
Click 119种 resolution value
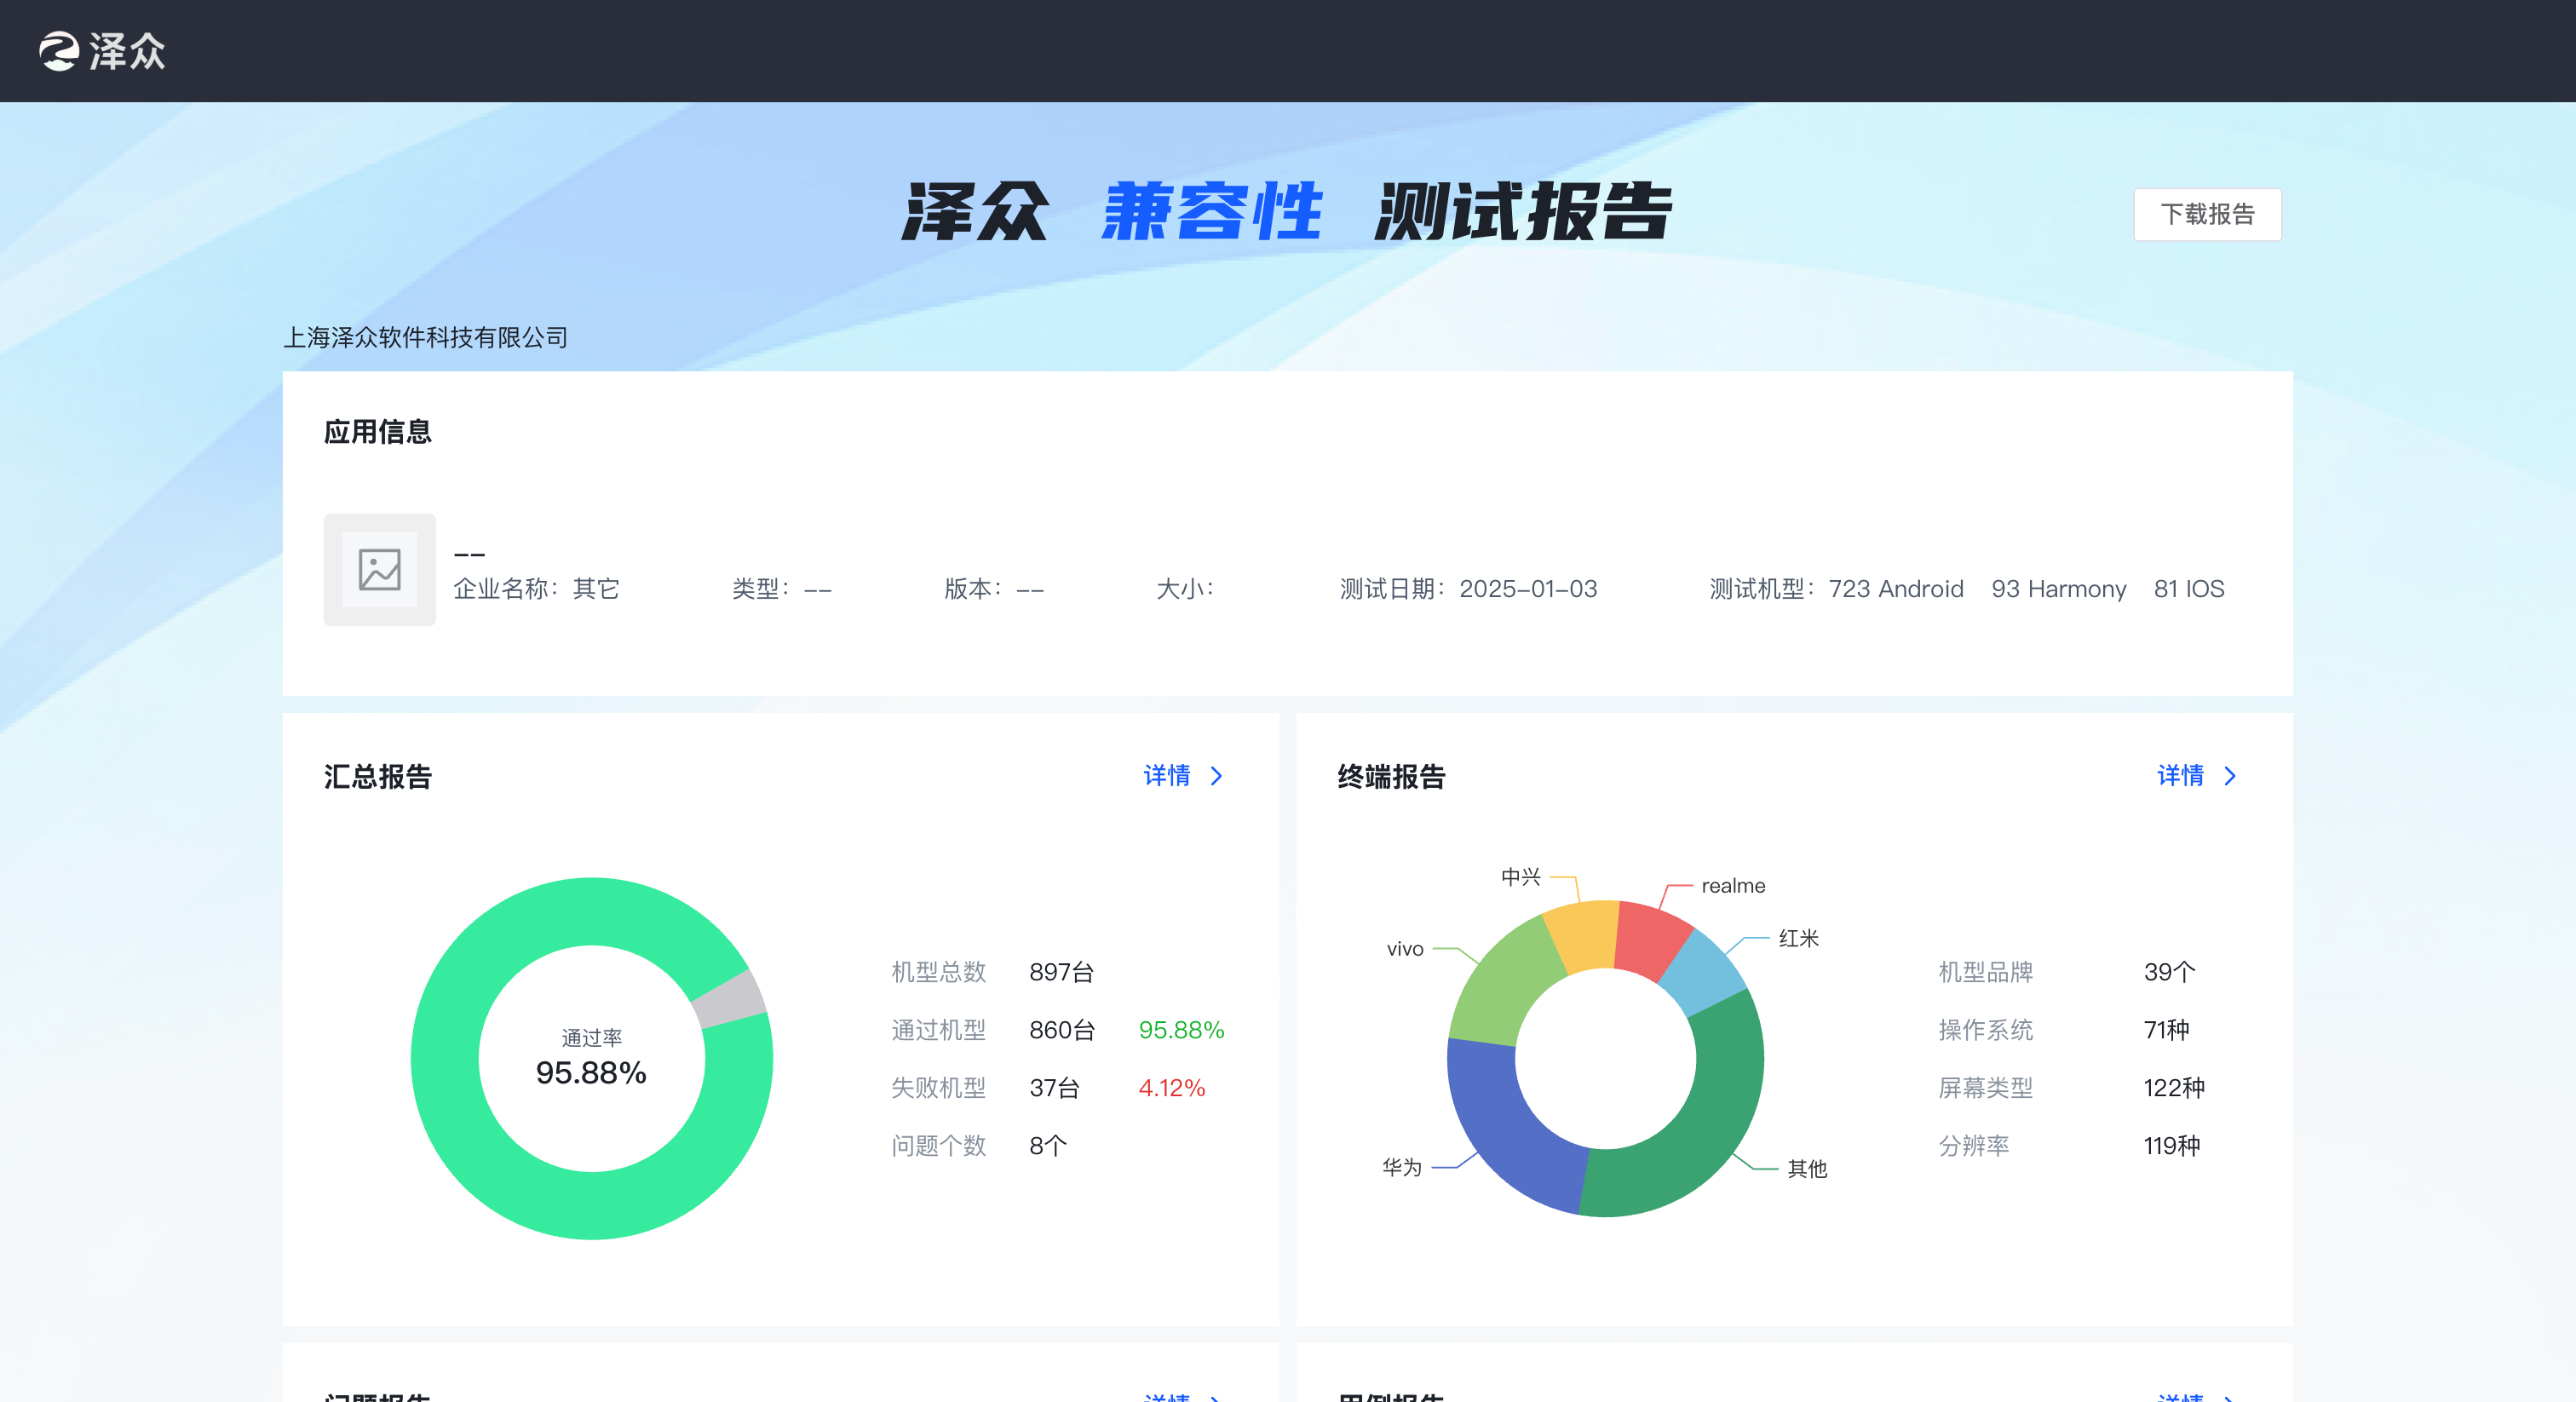pyautogui.click(x=2171, y=1145)
